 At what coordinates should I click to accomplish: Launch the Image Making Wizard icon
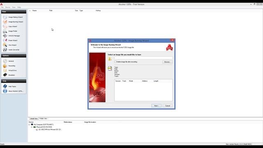5,17
